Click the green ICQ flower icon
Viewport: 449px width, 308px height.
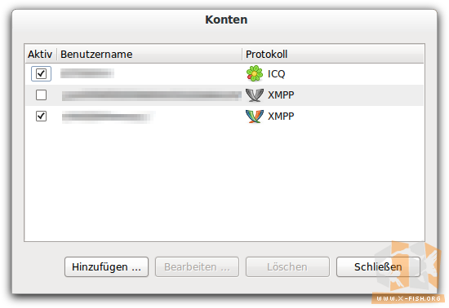tap(254, 73)
